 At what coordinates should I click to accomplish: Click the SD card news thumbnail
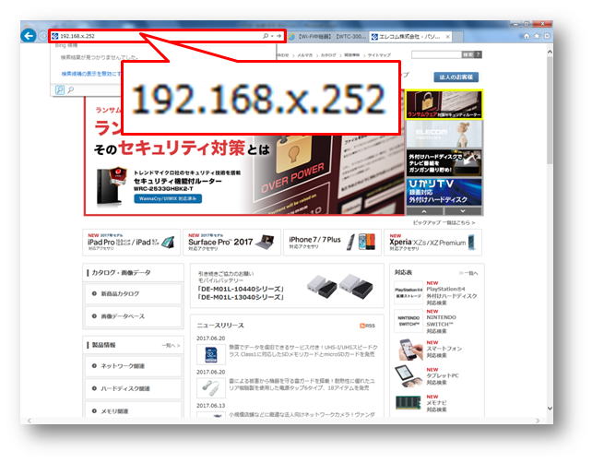pyautogui.click(x=210, y=354)
